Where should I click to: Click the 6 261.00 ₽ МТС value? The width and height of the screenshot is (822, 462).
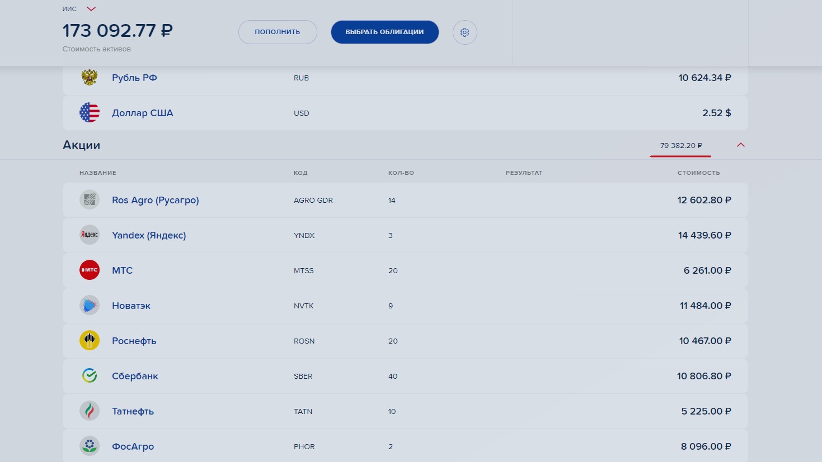click(707, 270)
